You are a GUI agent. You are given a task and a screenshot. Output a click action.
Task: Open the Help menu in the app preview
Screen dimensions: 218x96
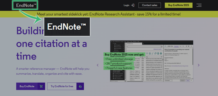pos(138,42)
